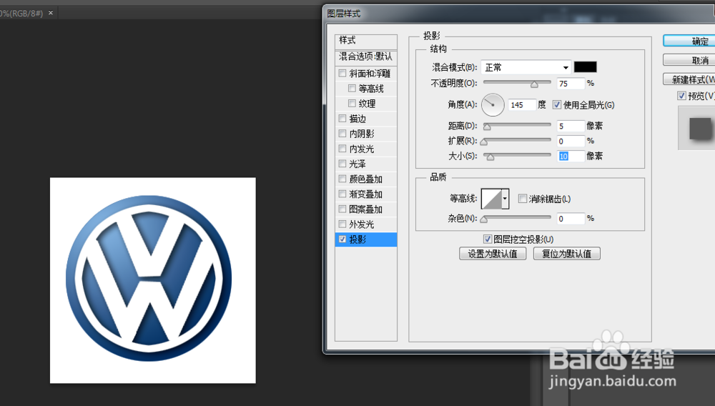The image size is (715, 406).
Task: Click the spread 扩展 slider handle
Action: pos(484,142)
